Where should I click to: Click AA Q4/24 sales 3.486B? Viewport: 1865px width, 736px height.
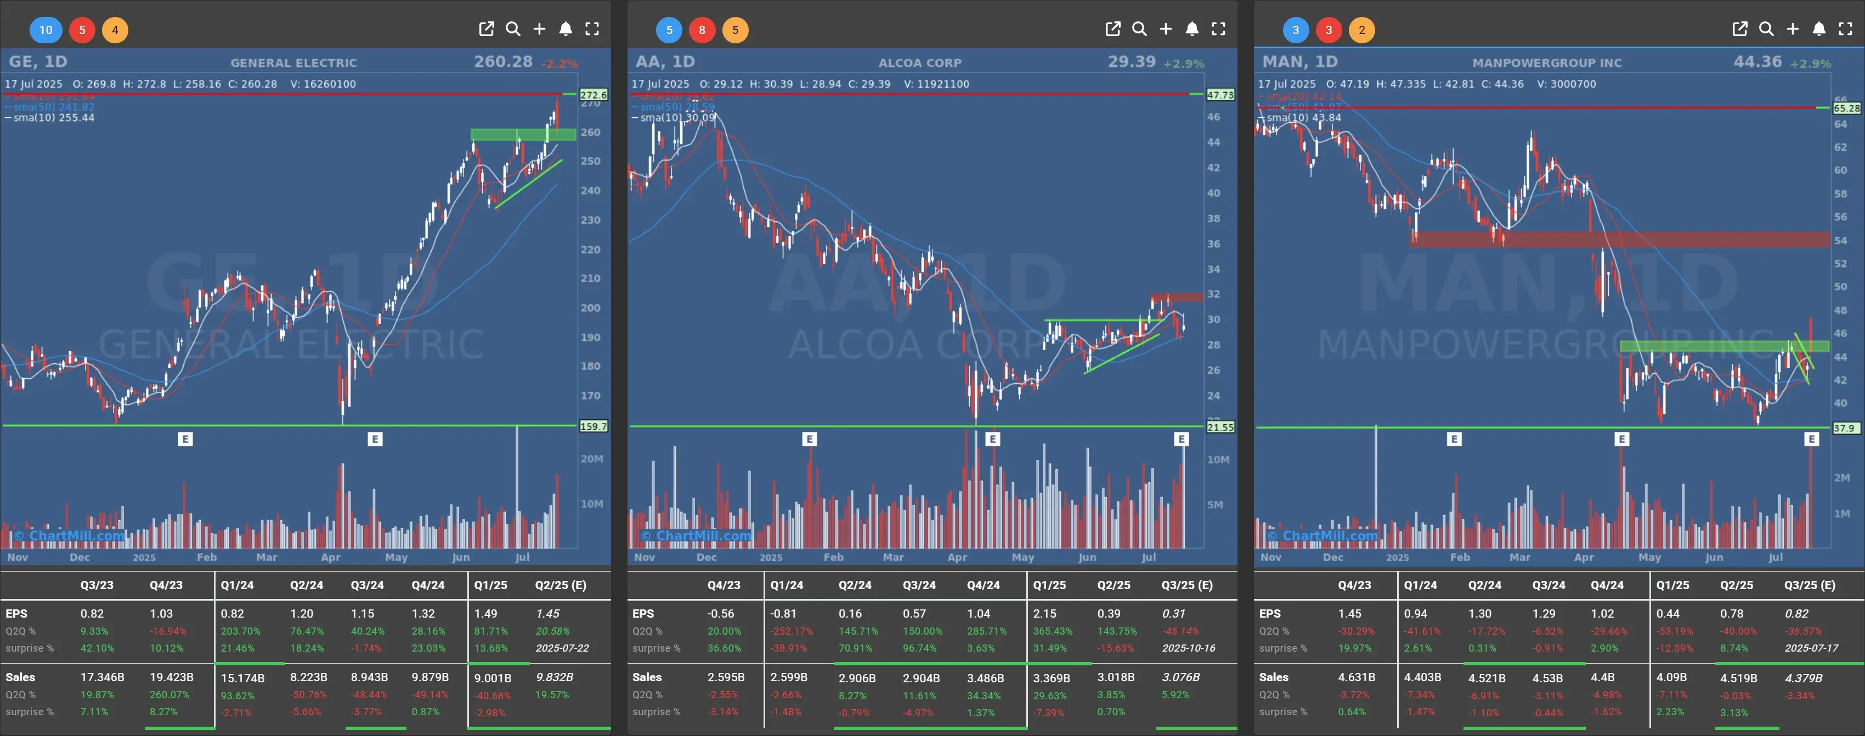(985, 678)
